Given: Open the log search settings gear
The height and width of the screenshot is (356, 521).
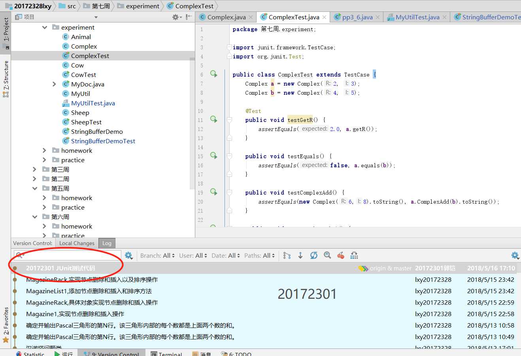Looking at the screenshot, I should tap(128, 255).
